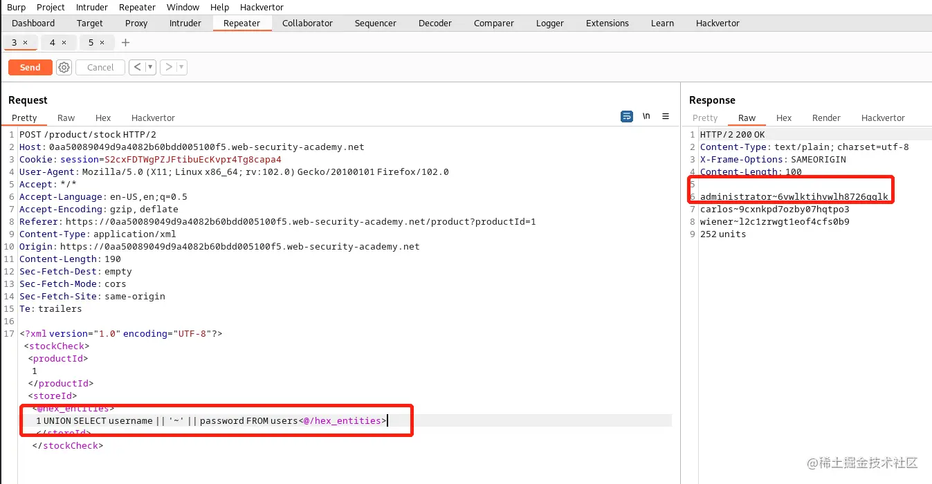The width and height of the screenshot is (932, 484).
Task: Switch to the Collaborator tab
Action: click(307, 23)
